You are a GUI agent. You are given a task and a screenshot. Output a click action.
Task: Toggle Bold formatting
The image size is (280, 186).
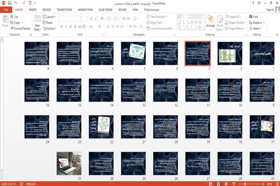point(62,27)
